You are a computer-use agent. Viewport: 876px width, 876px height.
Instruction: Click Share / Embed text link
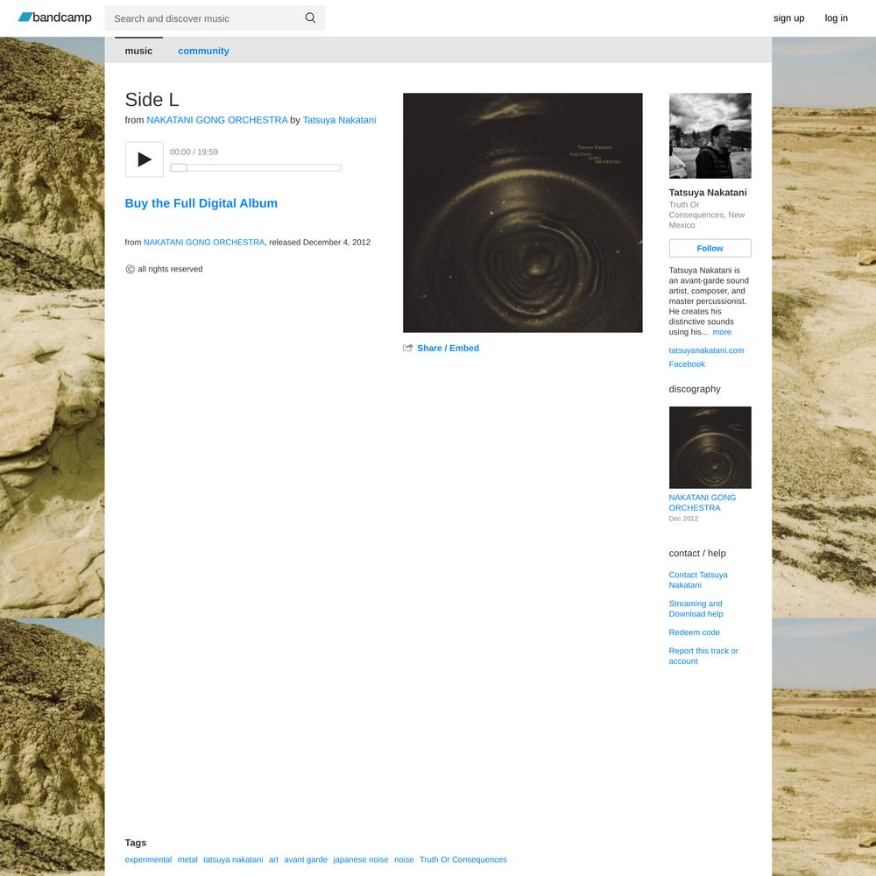click(x=448, y=348)
